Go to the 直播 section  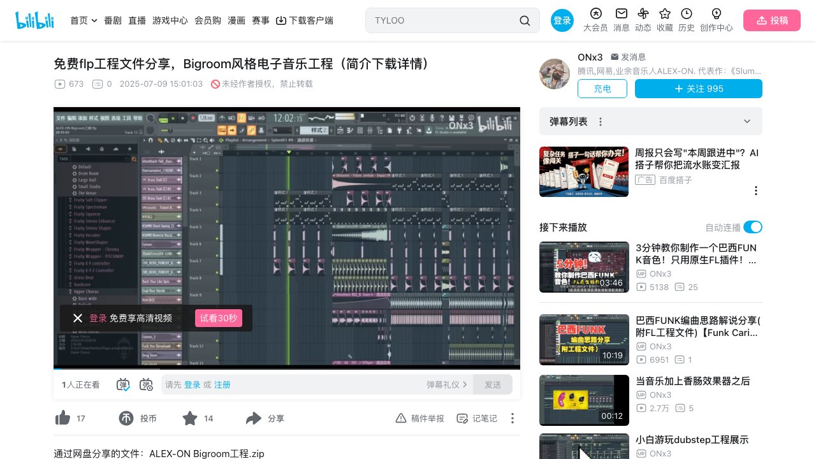[137, 20]
